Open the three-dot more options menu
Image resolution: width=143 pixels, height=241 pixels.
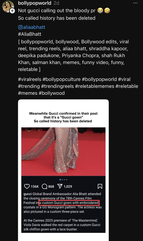pos(135,3)
